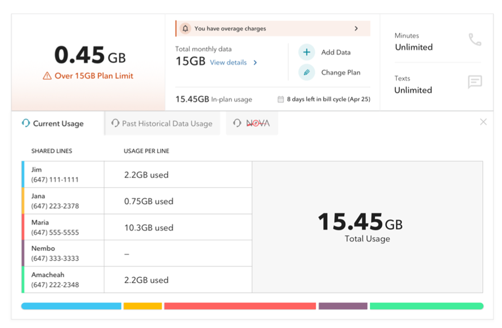Click the plus Add Data icon
Image resolution: width=502 pixels, height=328 pixels.
[x=306, y=52]
